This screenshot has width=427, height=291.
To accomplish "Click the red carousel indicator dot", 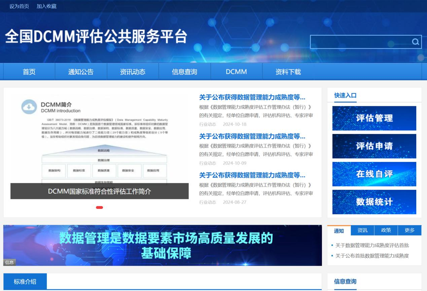I will click(x=99, y=207).
